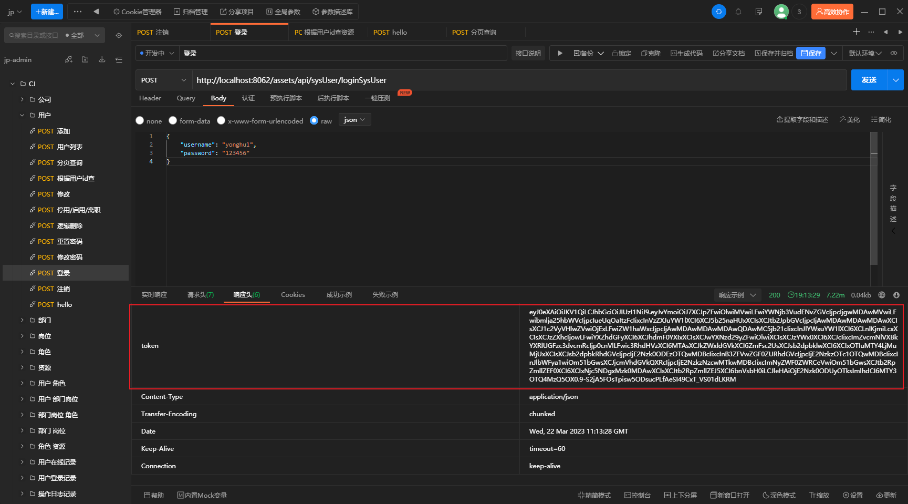Viewport: 908px width, 504px height.
Task: Open the Cookies response tab
Action: click(x=293, y=295)
